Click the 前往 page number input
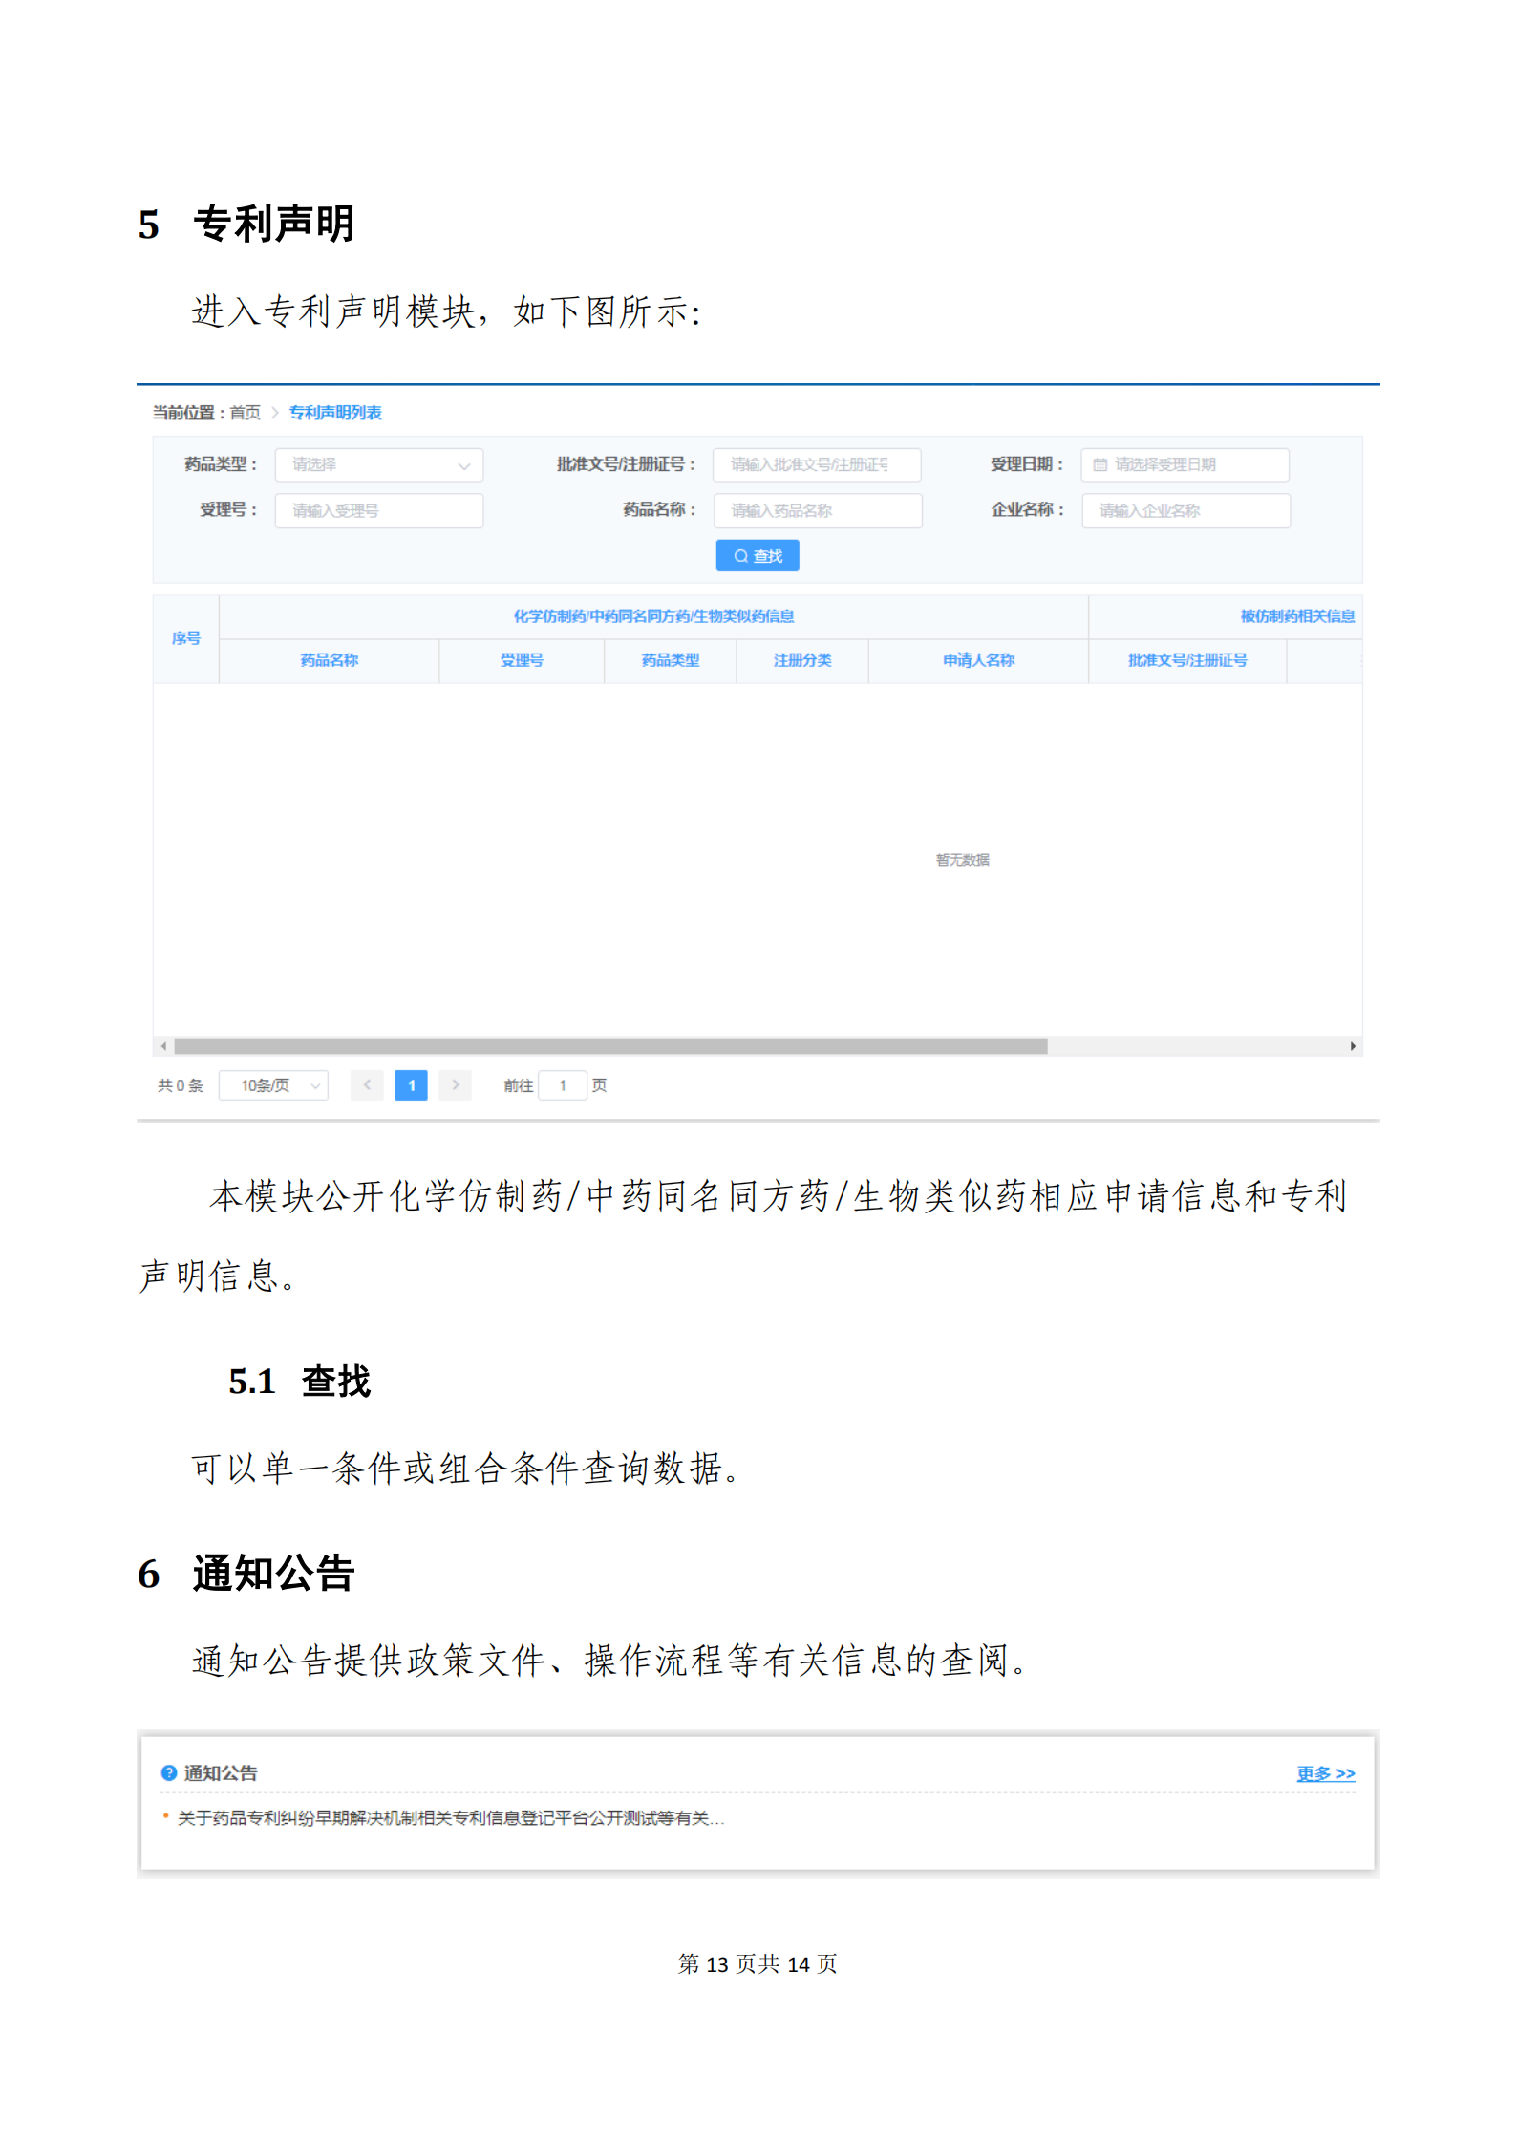The image size is (1516, 2145). [563, 1085]
